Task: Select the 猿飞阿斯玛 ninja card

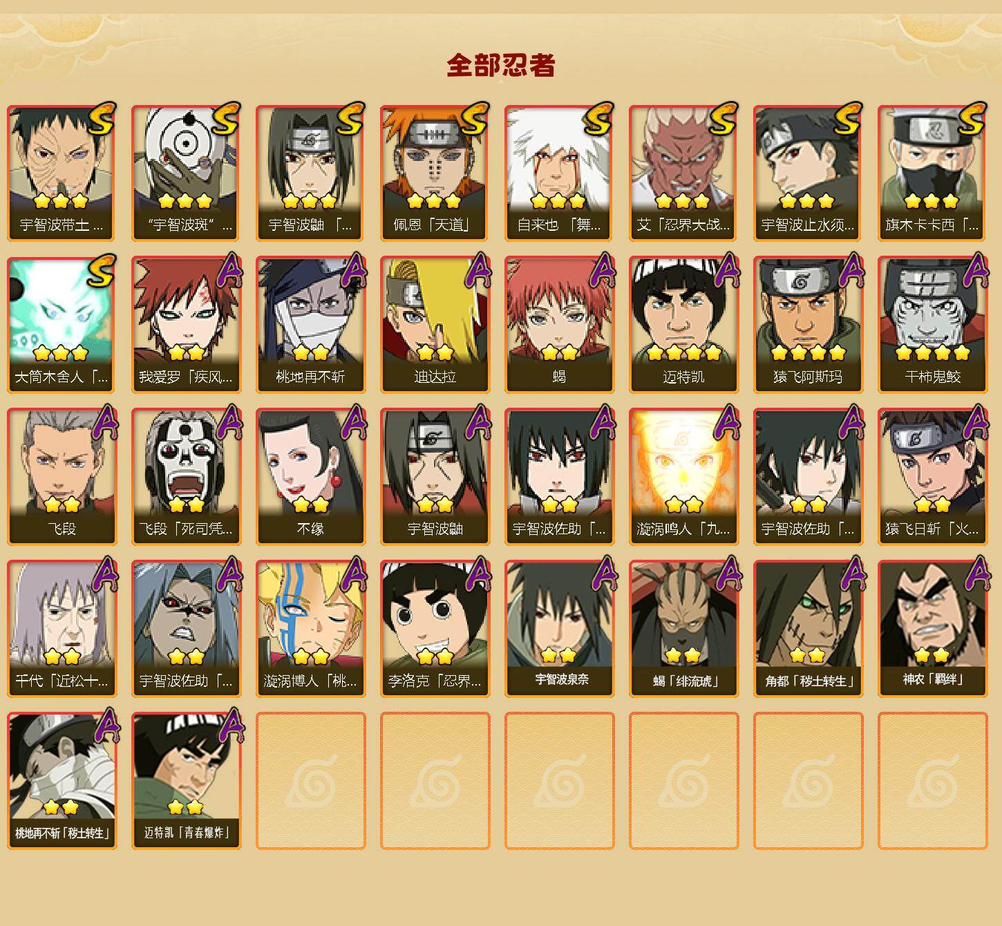Action: pyautogui.click(x=808, y=325)
